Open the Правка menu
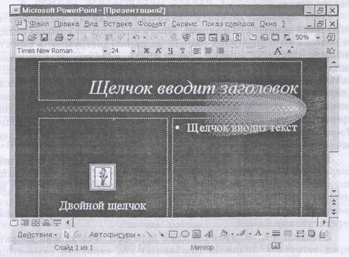This screenshot has height=257, width=349. (66, 24)
